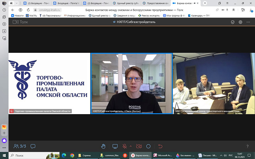
Task: Open the Информационны bookmark
Action: pyautogui.click(x=75, y=16)
